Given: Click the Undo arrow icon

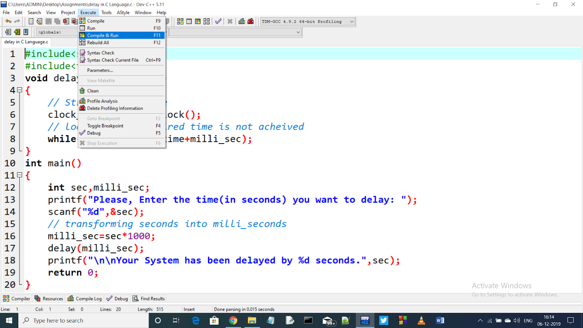Looking at the screenshot, I should point(7,21).
